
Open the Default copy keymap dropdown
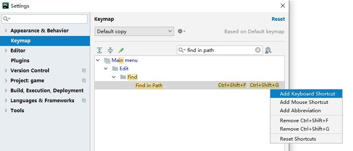point(134,32)
